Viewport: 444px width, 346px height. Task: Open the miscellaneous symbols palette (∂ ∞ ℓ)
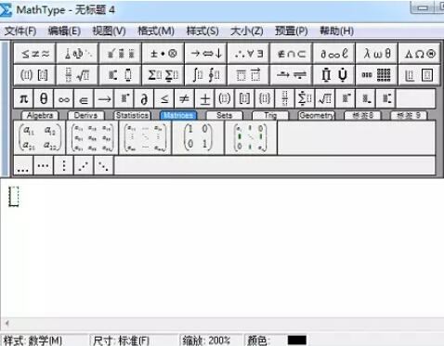pos(333,54)
